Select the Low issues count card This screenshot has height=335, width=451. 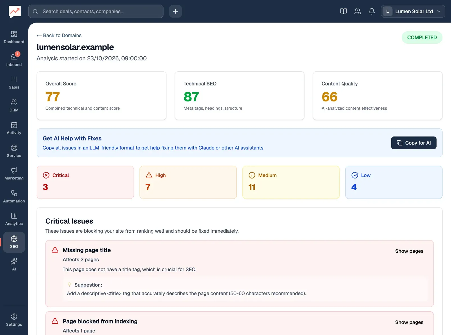point(394,182)
